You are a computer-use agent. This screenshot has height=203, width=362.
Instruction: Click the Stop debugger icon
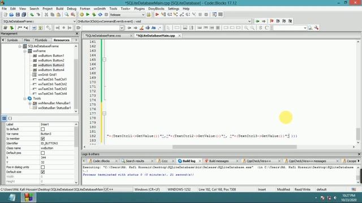click(x=206, y=15)
